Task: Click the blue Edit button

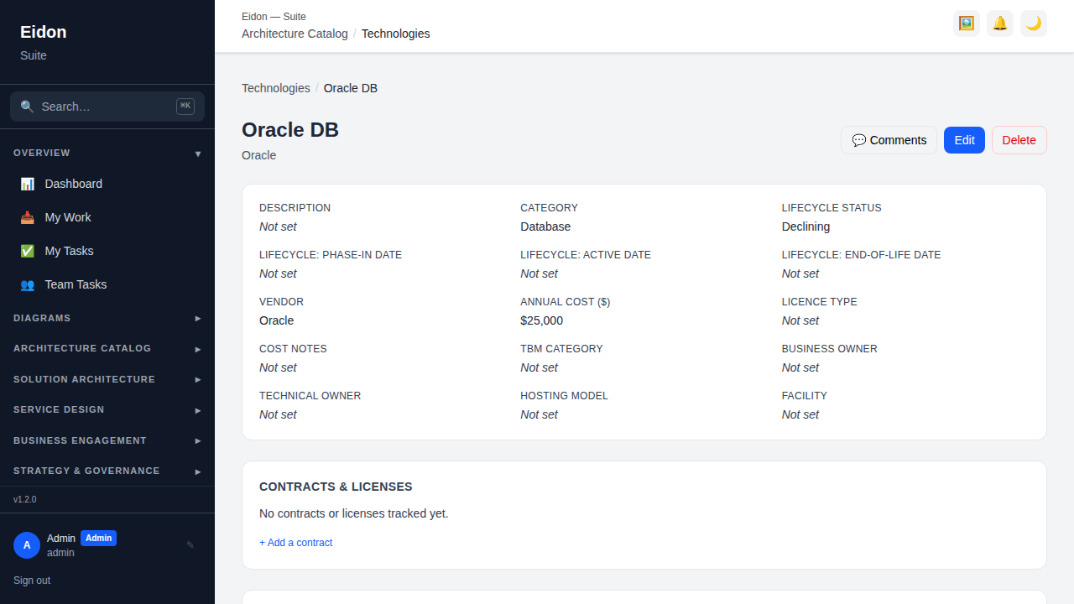Action: 964,140
